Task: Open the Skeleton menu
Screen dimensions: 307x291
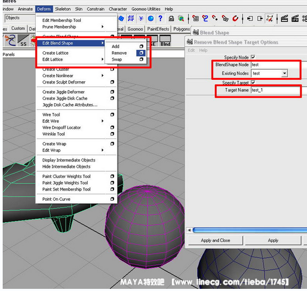Action: 63,9
